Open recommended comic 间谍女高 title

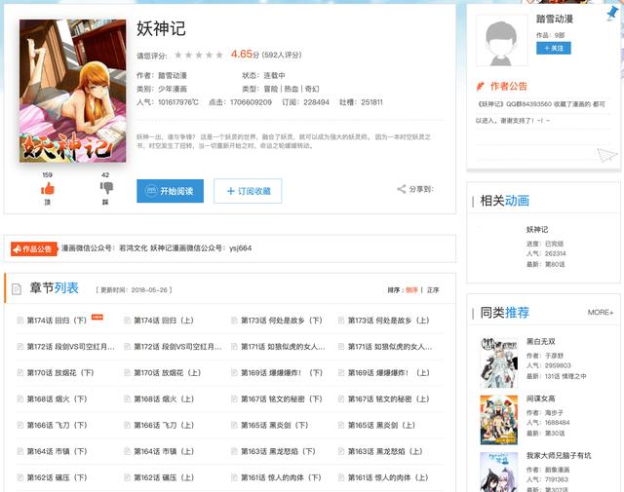click(x=541, y=398)
